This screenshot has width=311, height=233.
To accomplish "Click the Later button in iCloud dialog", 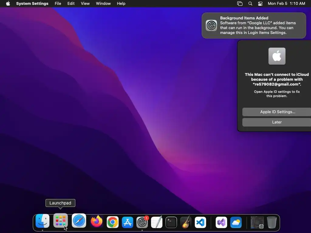I will 277,122.
